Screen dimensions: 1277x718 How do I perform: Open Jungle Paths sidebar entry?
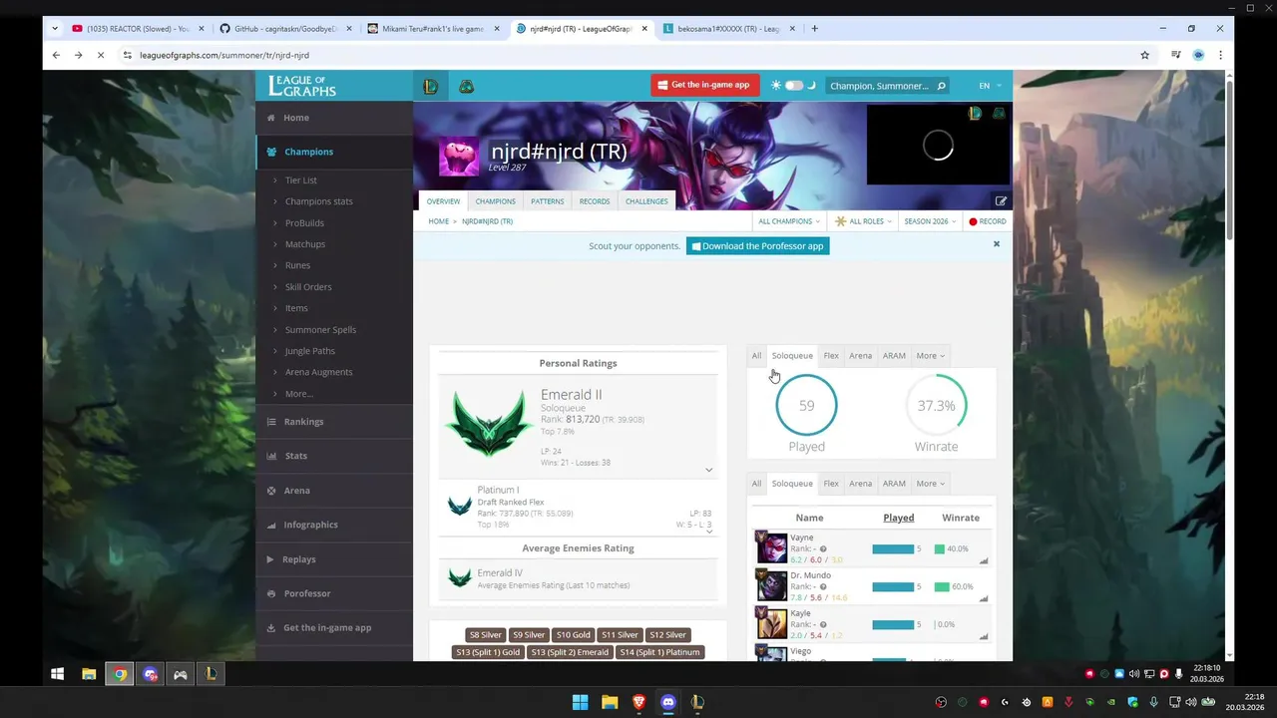[x=310, y=351]
